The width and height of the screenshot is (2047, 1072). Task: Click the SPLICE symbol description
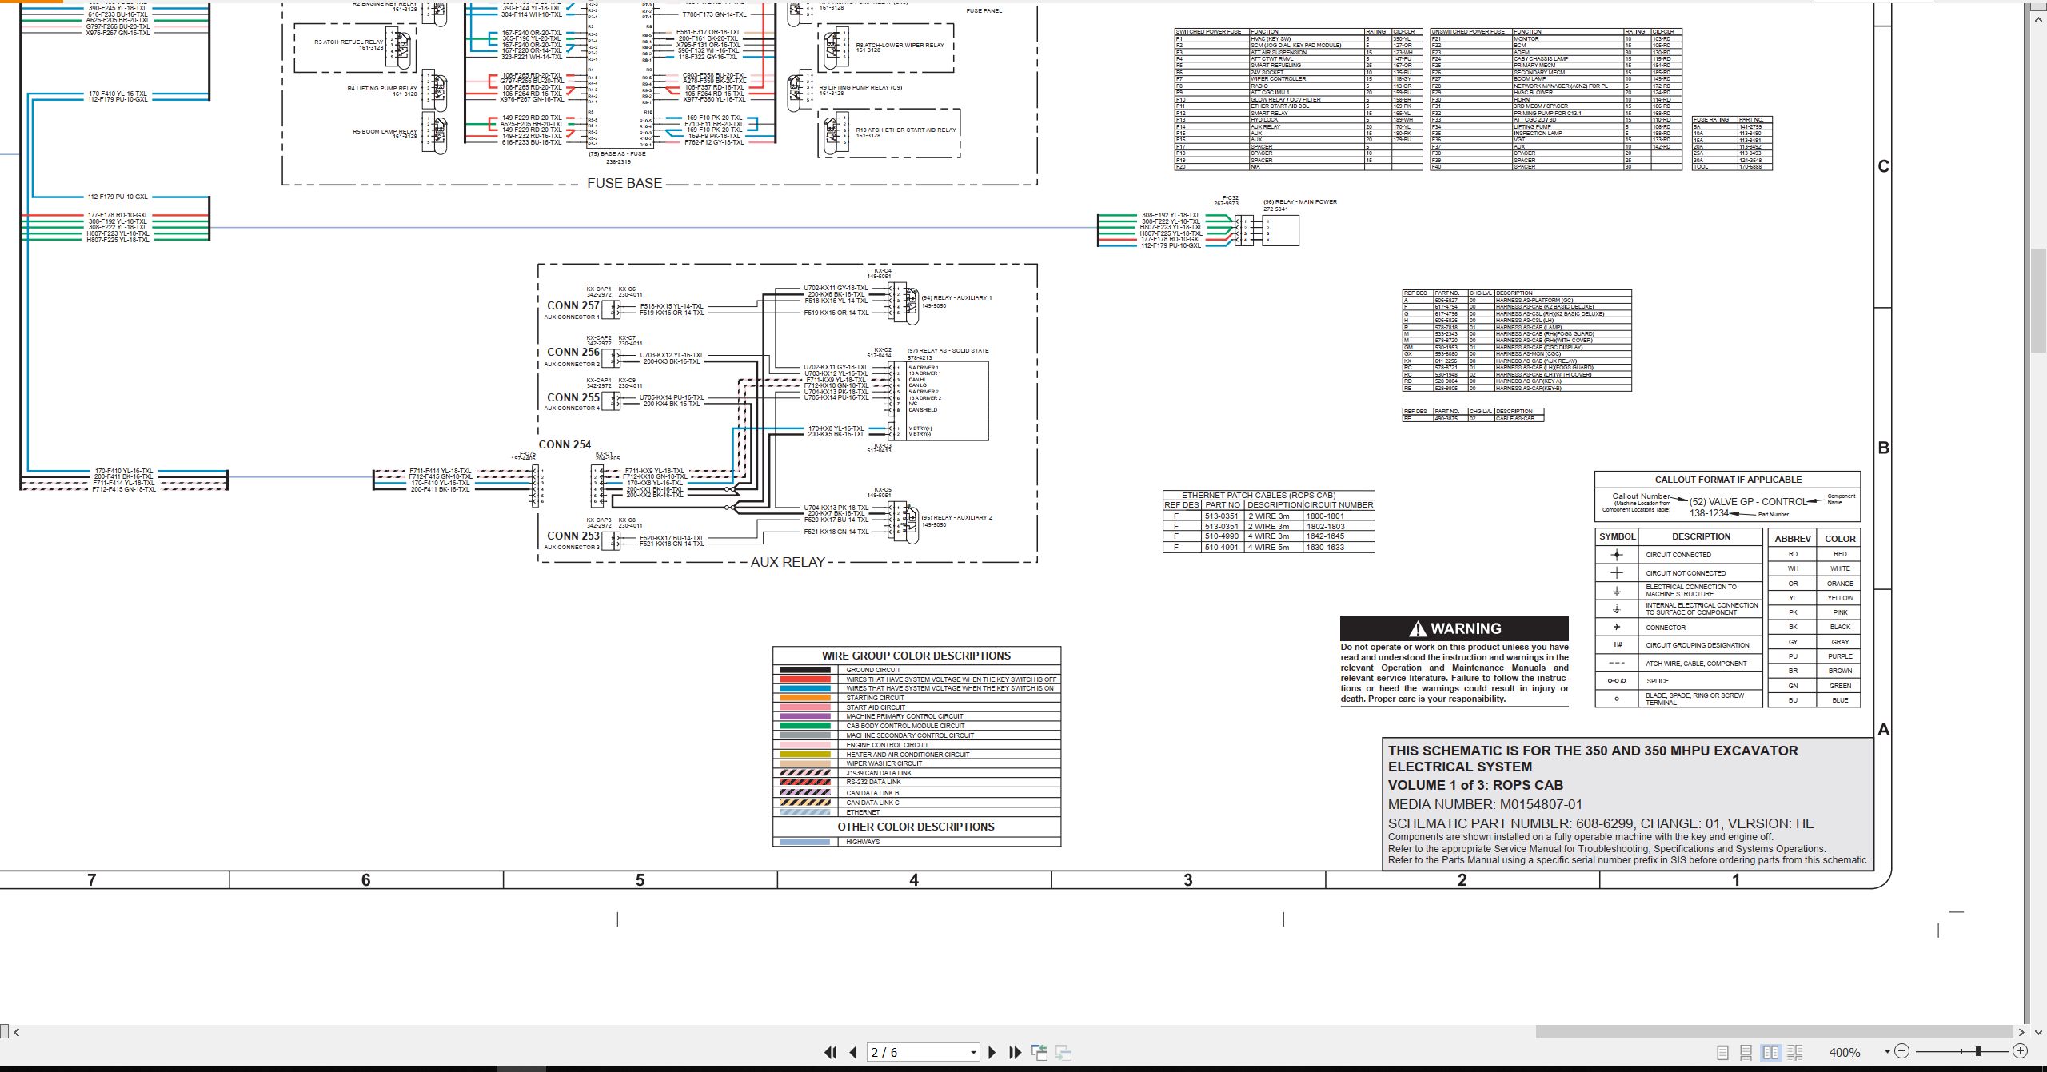pyautogui.click(x=1658, y=681)
